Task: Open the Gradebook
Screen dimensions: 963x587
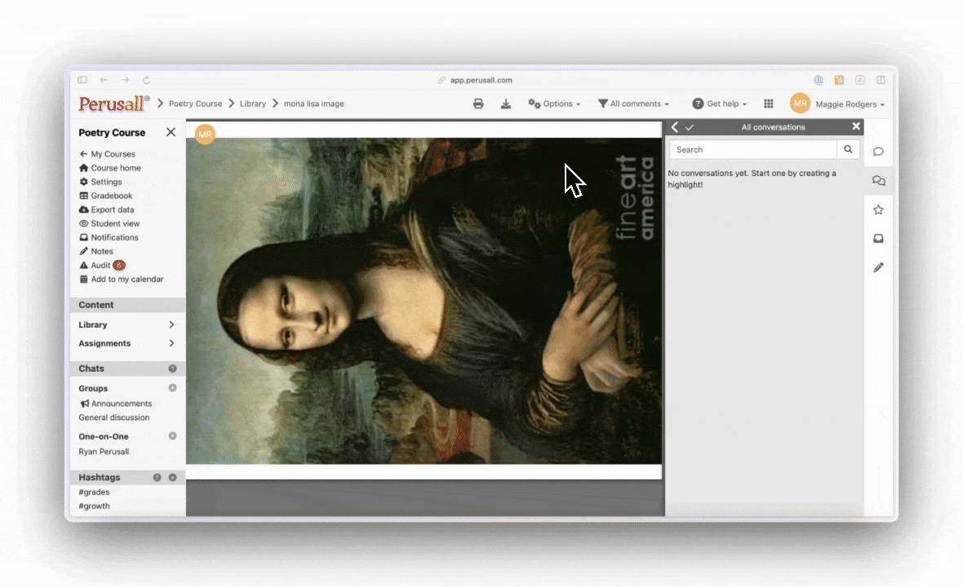Action: [x=105, y=196]
